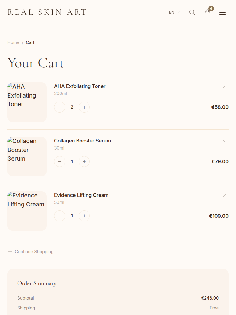Viewport: 236px width, 315px height.
Task: Open the shopping bag cart icon
Action: click(208, 12)
